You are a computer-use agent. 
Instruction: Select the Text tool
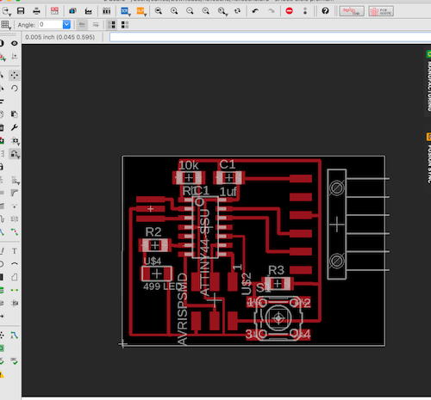tap(14, 251)
